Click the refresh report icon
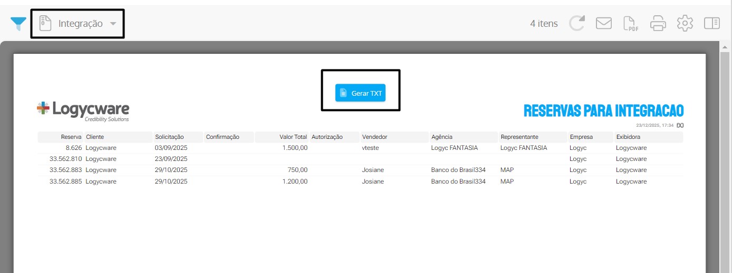 pos(577,24)
